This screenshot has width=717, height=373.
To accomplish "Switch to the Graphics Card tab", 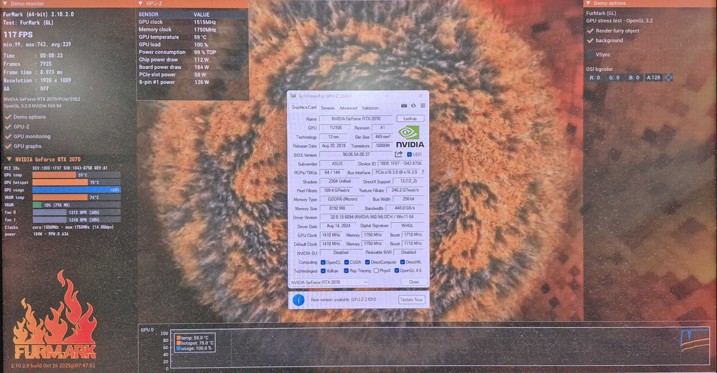I will click(x=304, y=108).
